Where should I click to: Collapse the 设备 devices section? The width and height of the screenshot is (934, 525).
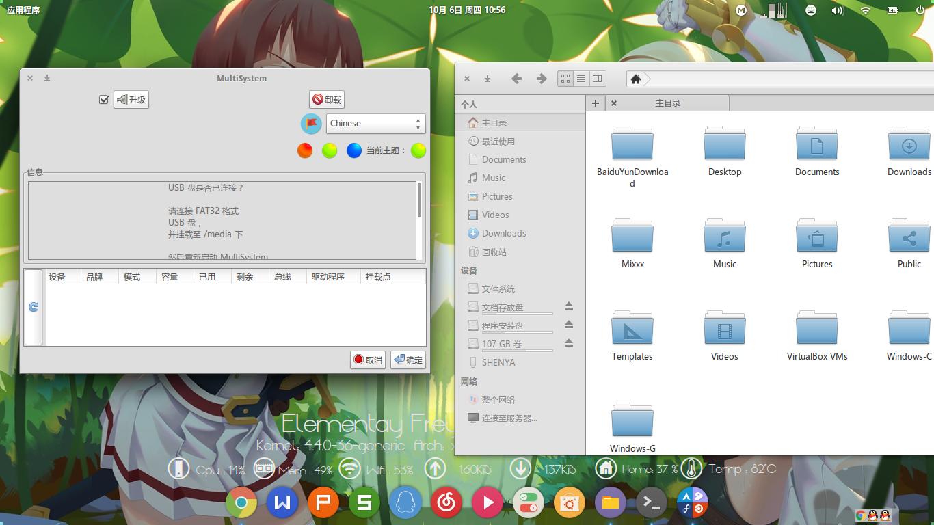pos(469,270)
